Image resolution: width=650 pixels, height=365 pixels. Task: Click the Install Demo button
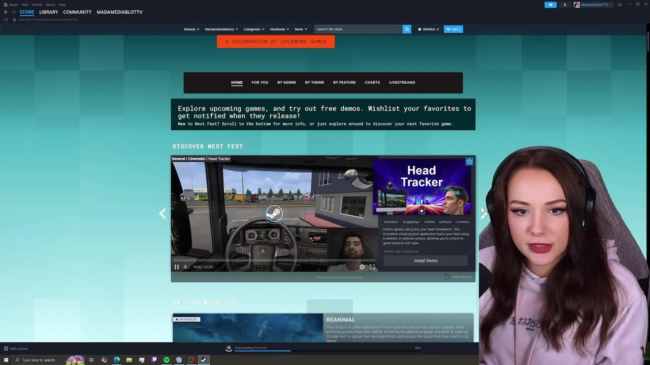click(x=426, y=261)
